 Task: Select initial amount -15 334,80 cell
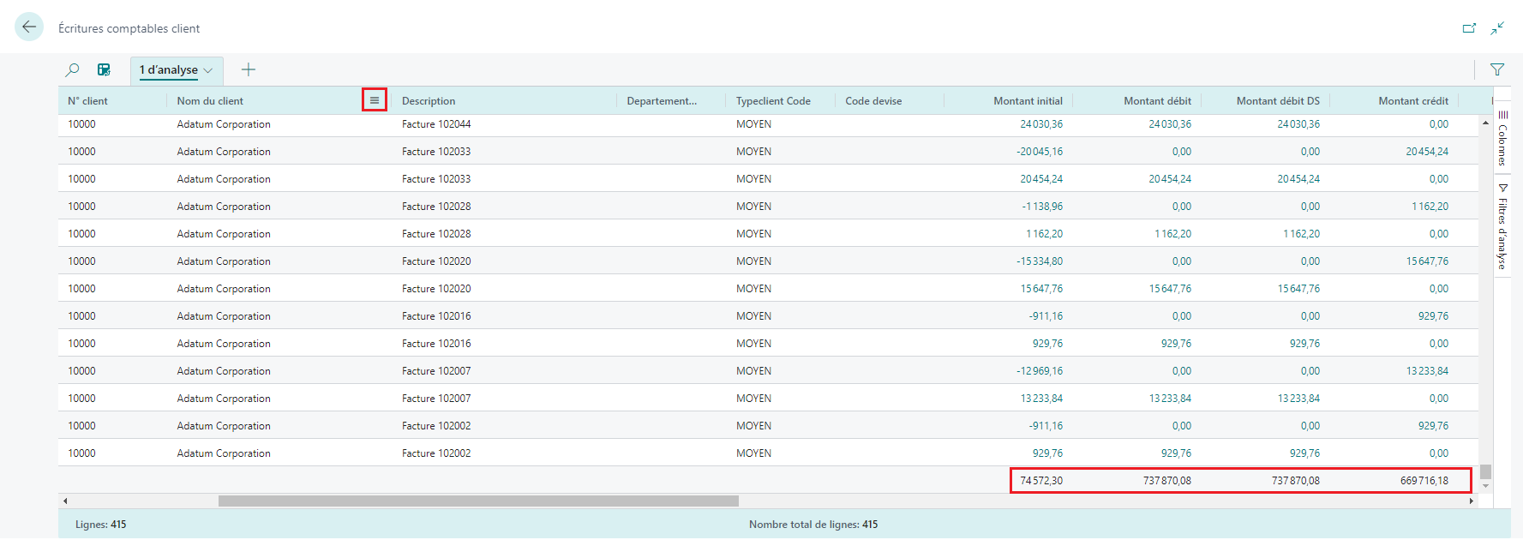click(x=1039, y=261)
